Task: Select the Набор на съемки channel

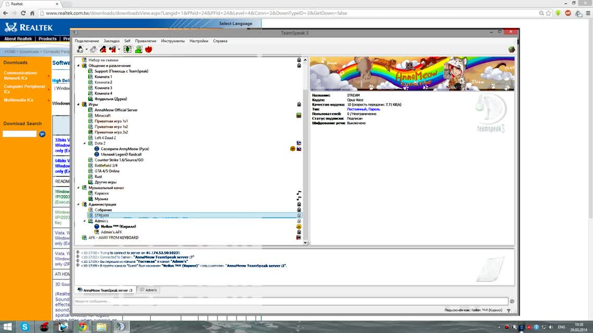Action: (103, 60)
